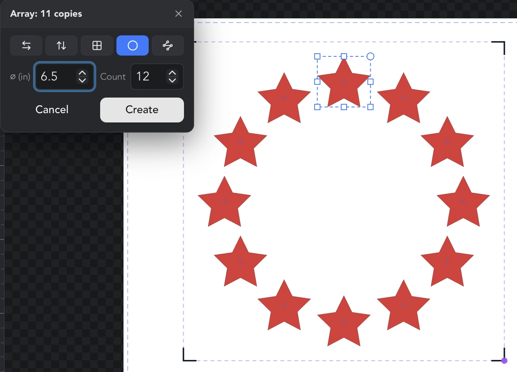Close the Array dialog

179,14
